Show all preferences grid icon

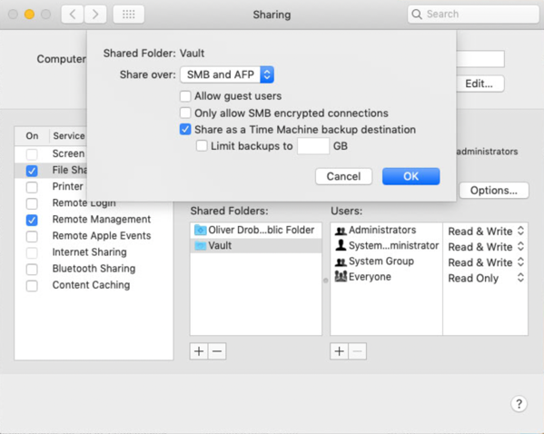pos(129,15)
